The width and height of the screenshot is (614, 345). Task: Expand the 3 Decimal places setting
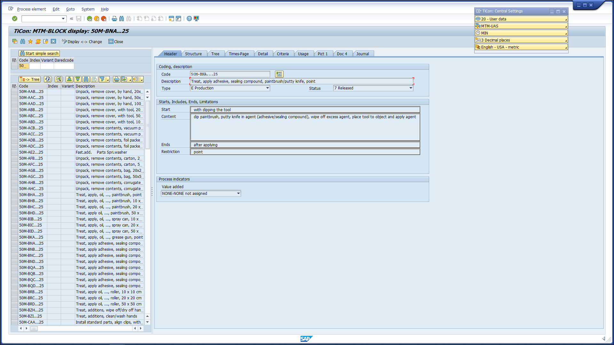521,40
